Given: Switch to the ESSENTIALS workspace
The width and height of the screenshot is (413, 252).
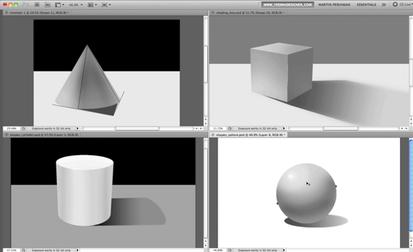Looking at the screenshot, I should pos(366,5).
